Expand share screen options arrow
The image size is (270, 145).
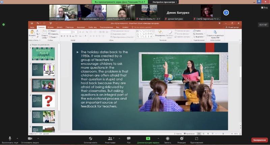point(158,138)
